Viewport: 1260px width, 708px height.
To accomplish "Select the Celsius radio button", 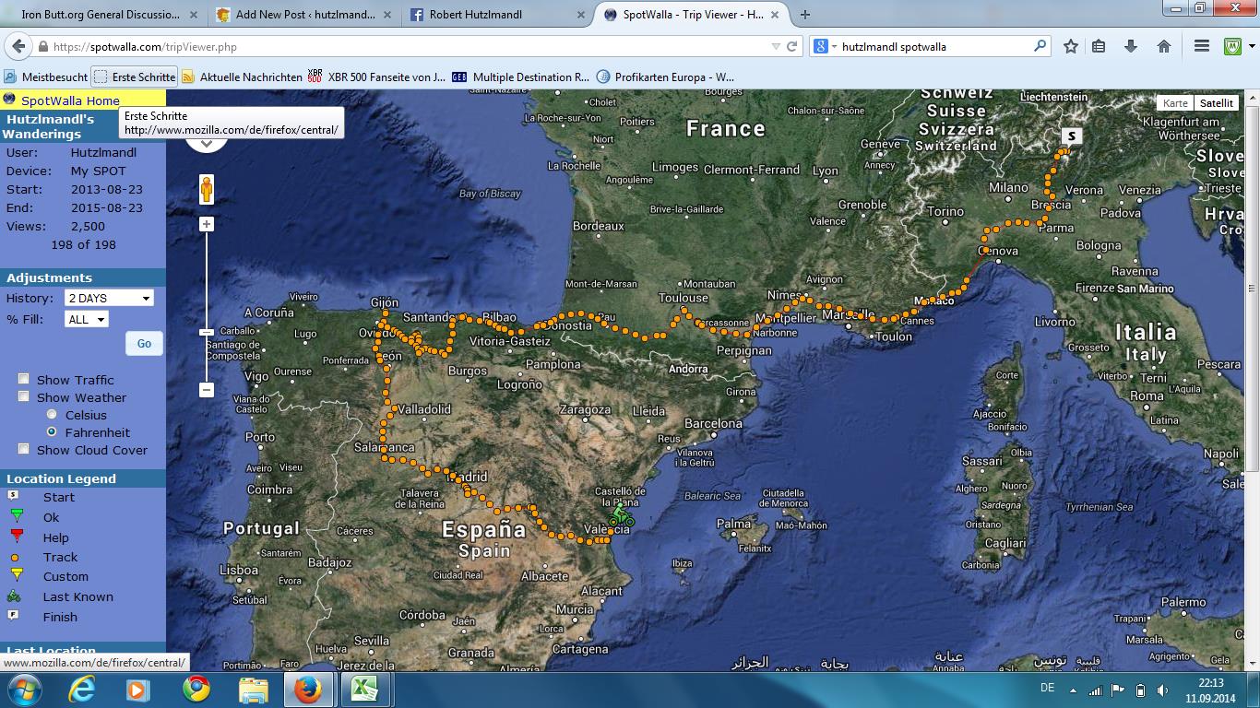I will click(52, 415).
